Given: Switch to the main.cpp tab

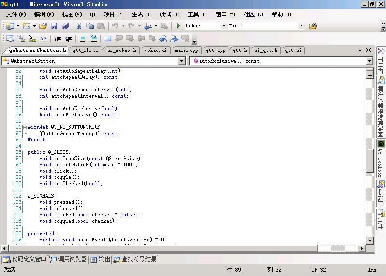Looking at the screenshot, I should coord(186,50).
